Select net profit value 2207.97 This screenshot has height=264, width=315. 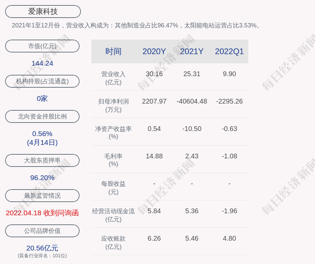154,102
